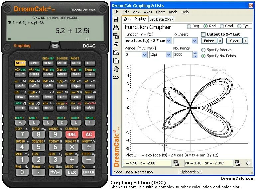256x190 pixels.
Task: Click the print icon in graphing sidebar
Action: click(116, 28)
